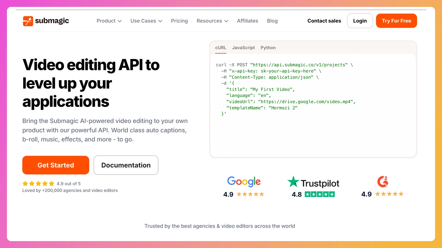Screen dimensions: 442x248
Task: Click the G2 logo icon
Action: [x=383, y=181]
